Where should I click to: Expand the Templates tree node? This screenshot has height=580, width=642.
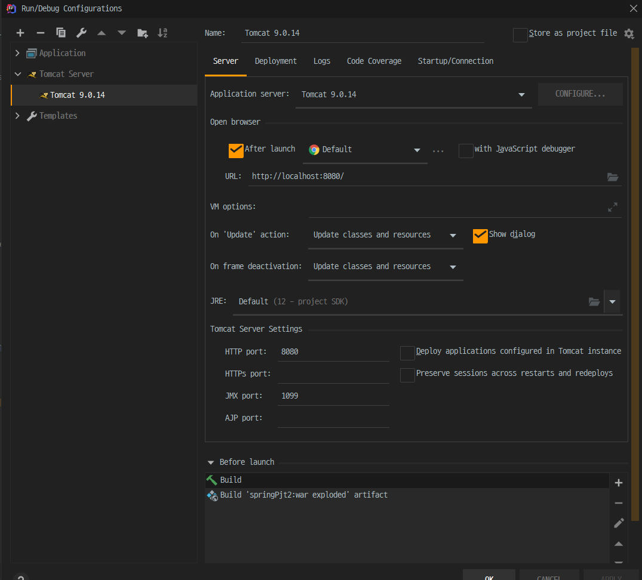[17, 116]
